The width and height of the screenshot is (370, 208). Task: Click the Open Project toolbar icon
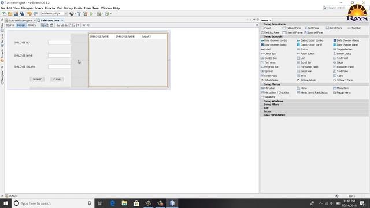[x=16, y=14]
